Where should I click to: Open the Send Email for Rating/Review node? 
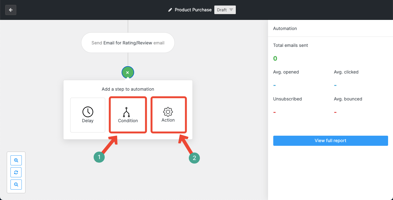pos(128,43)
